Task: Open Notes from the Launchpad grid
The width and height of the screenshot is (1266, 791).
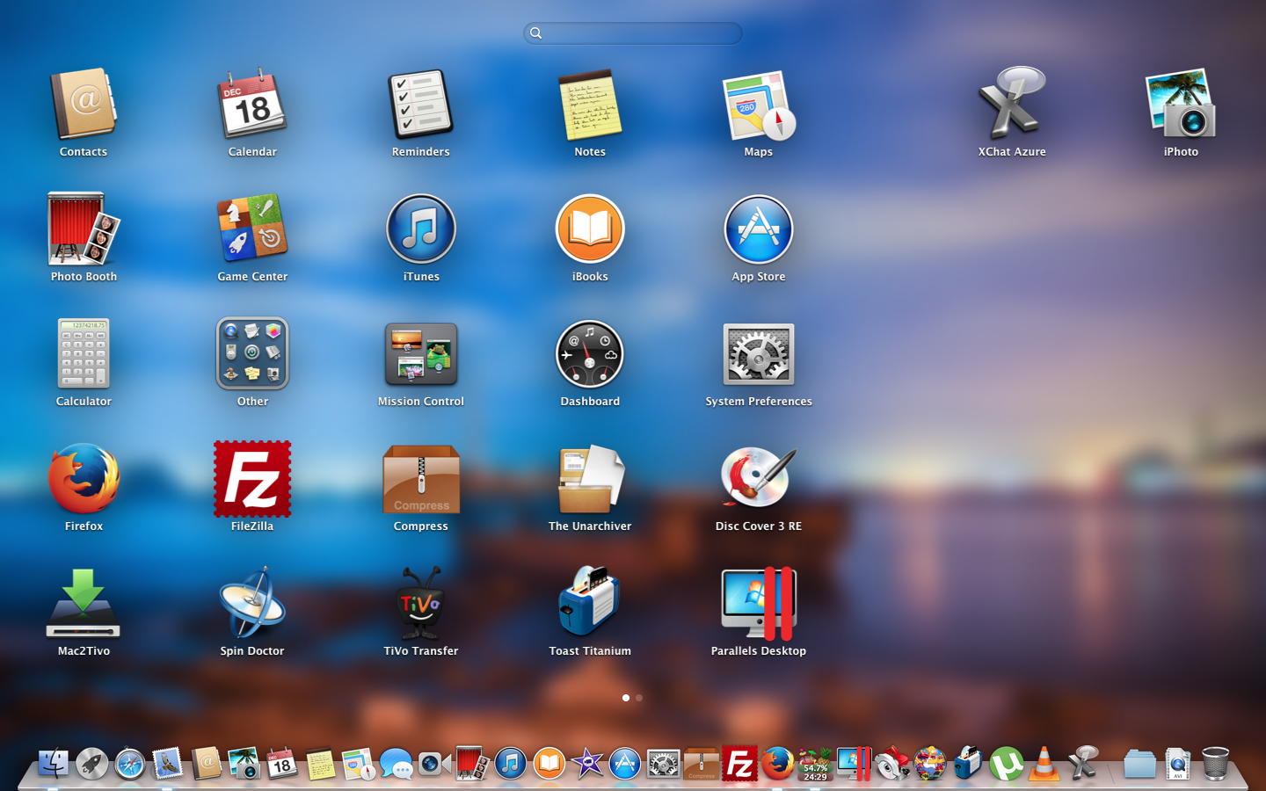Action: [590, 105]
